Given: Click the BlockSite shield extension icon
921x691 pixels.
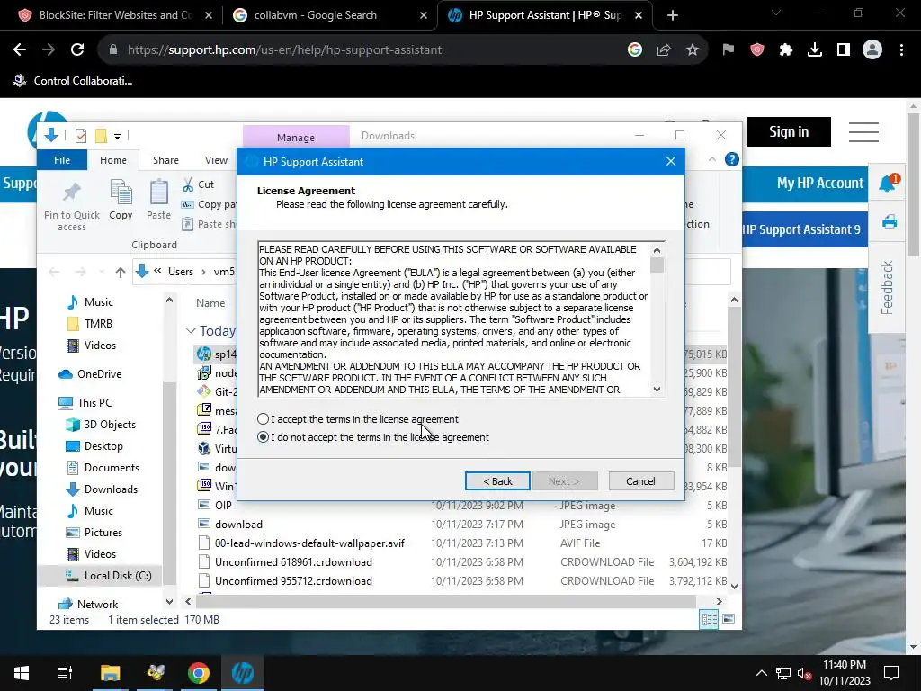Looking at the screenshot, I should coord(757,50).
